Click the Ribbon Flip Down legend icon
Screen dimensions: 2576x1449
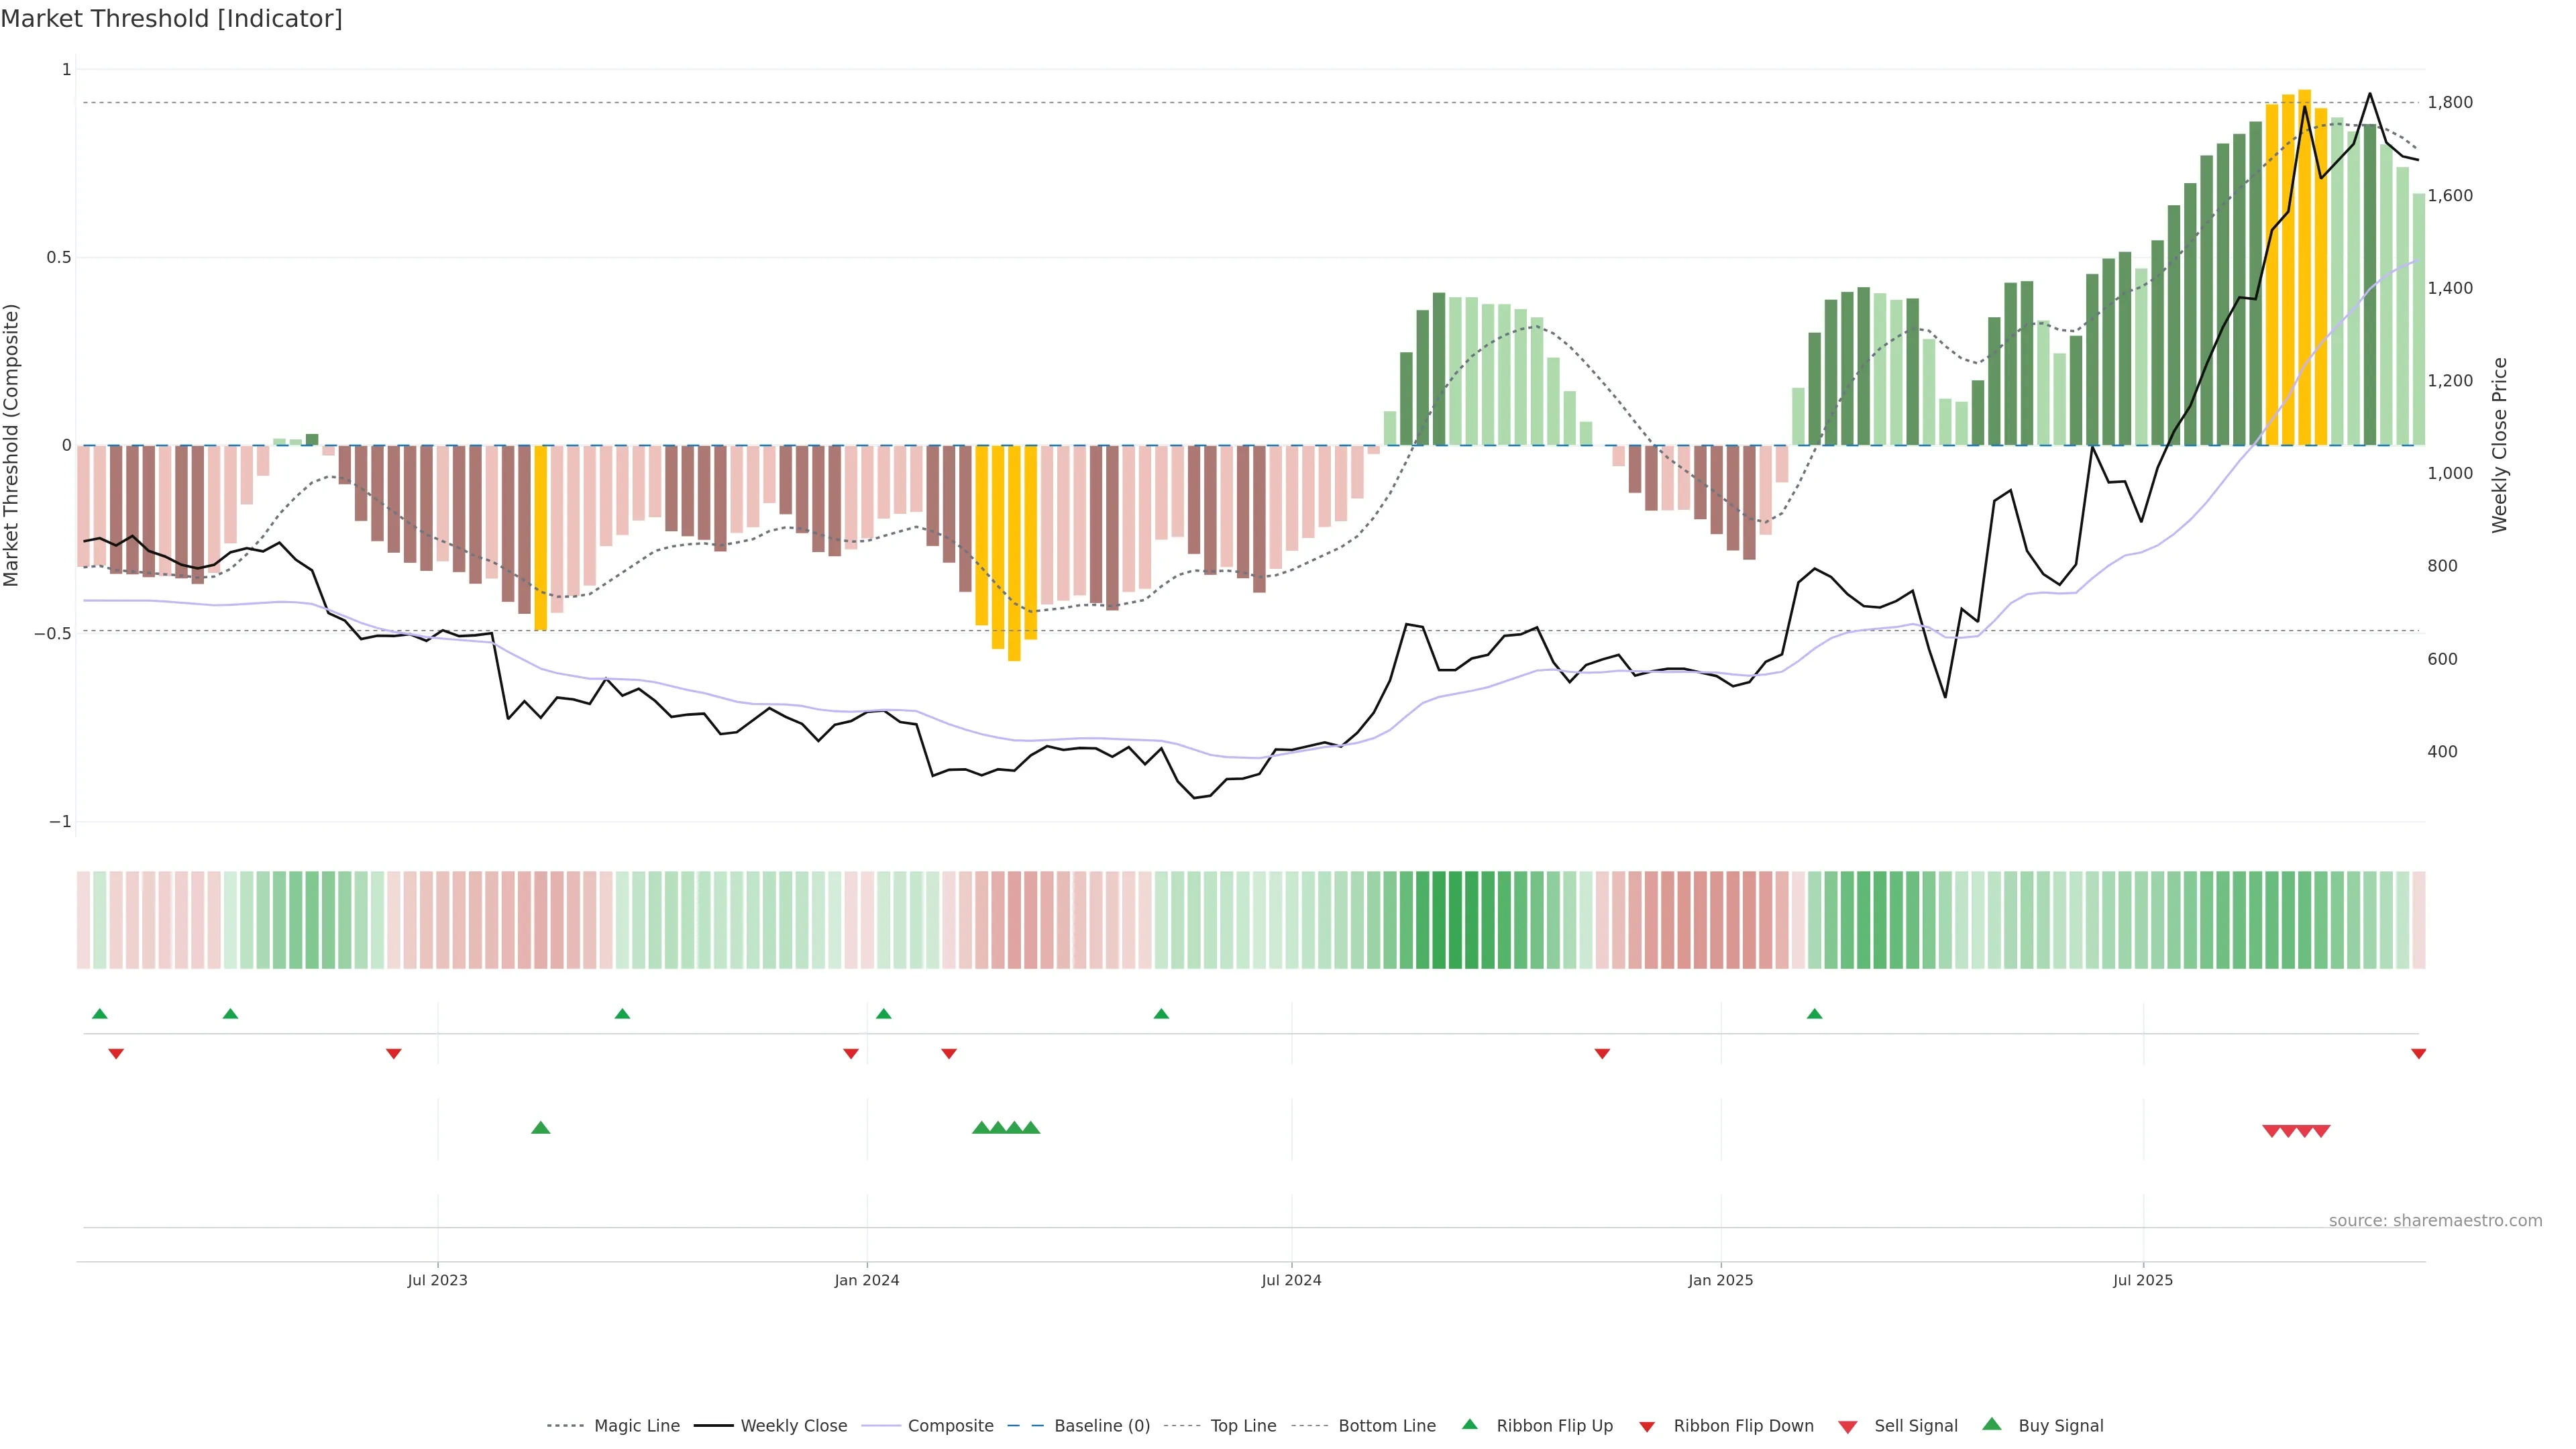(x=1647, y=1427)
